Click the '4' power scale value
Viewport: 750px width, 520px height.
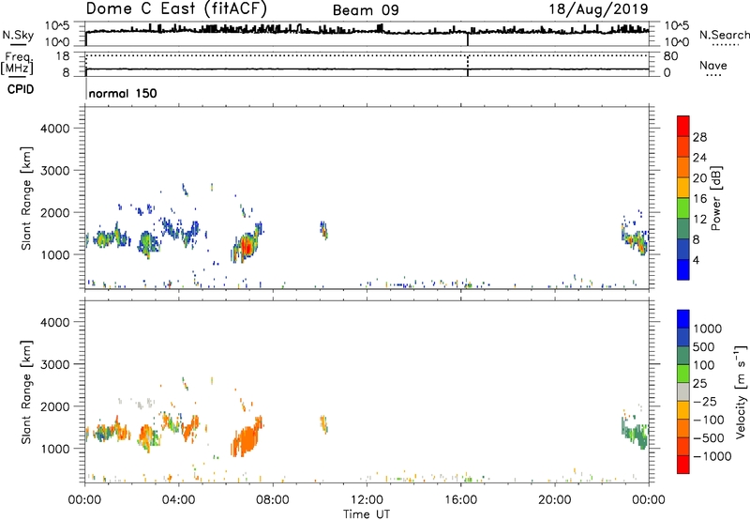[x=696, y=260]
